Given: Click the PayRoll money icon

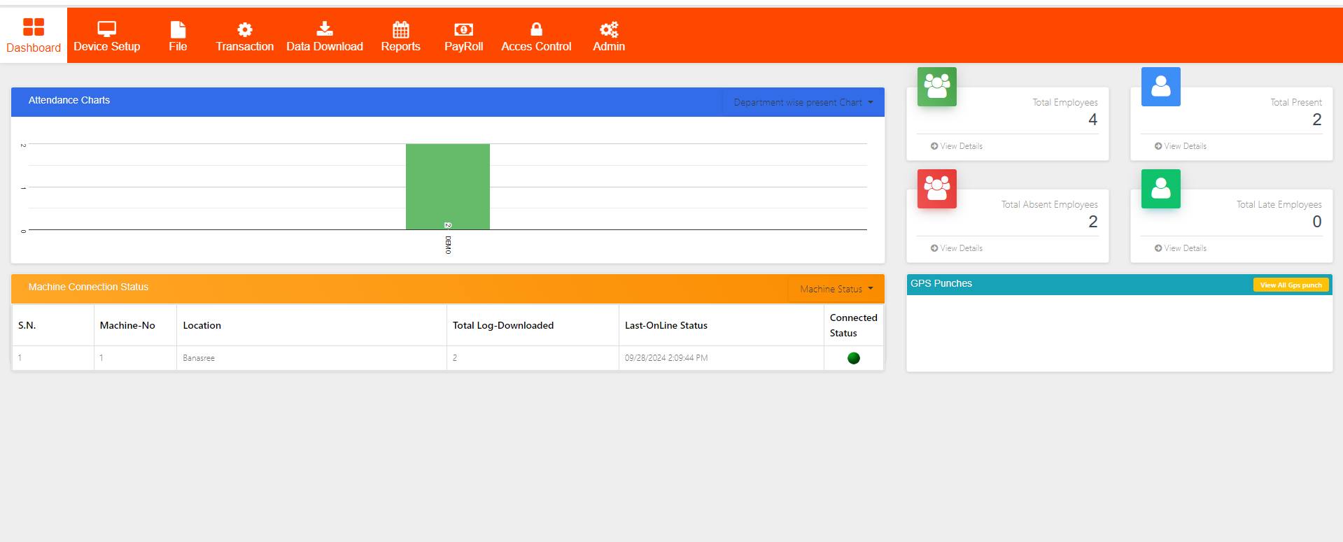Looking at the screenshot, I should 463,29.
